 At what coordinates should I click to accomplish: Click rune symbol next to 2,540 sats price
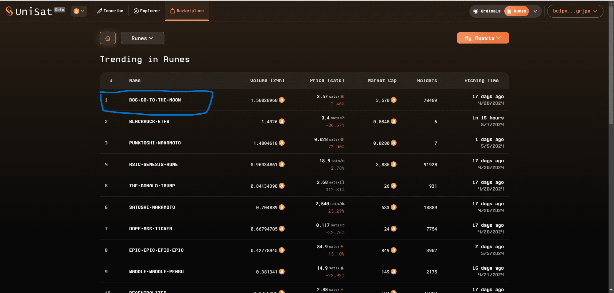pyautogui.click(x=342, y=204)
